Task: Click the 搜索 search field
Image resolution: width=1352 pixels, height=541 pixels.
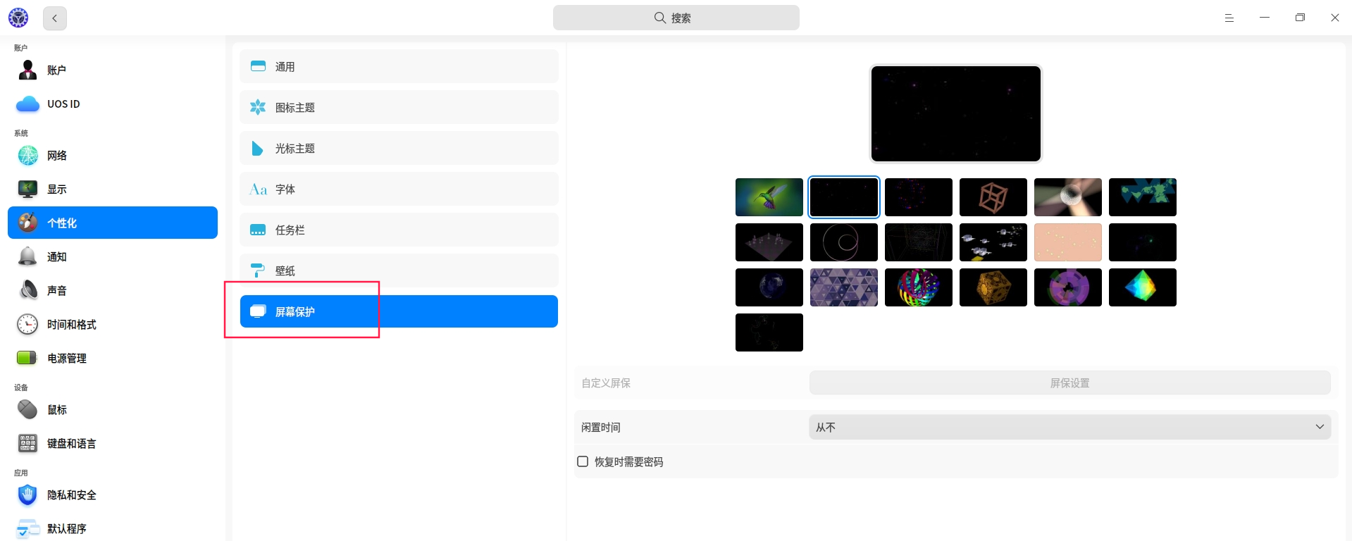Action: pyautogui.click(x=676, y=18)
